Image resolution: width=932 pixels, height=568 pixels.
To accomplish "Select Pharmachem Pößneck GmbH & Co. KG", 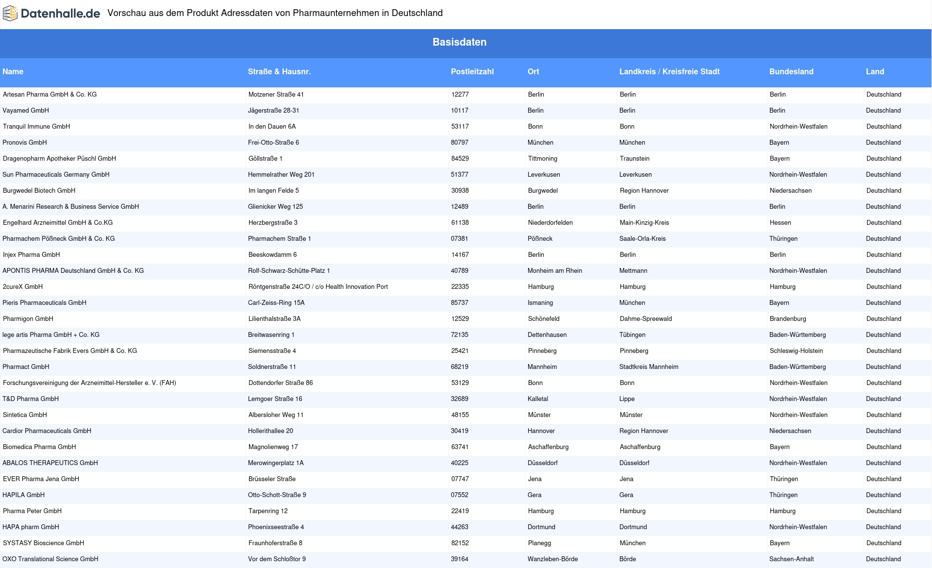I will coord(59,239).
